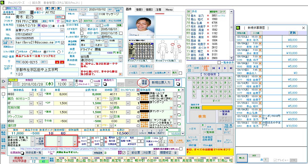The height and width of the screenshot is (164, 308).
Task: Click the orange square in Memo box
Action: [120, 74]
